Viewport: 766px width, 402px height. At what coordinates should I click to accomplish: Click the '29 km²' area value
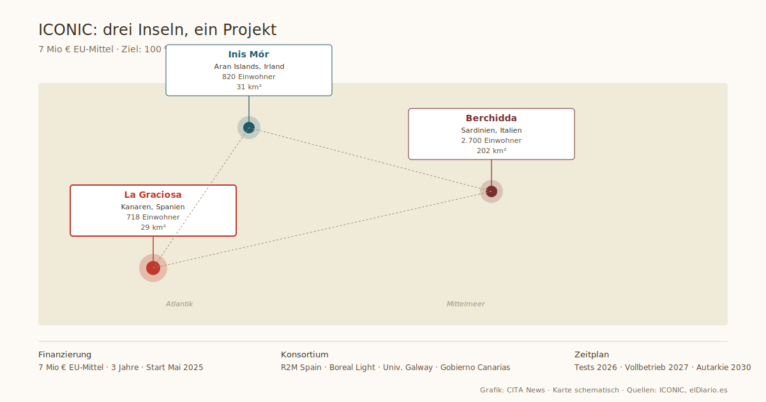153,227
